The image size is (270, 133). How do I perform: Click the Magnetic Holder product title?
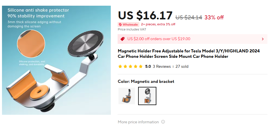click(x=188, y=54)
